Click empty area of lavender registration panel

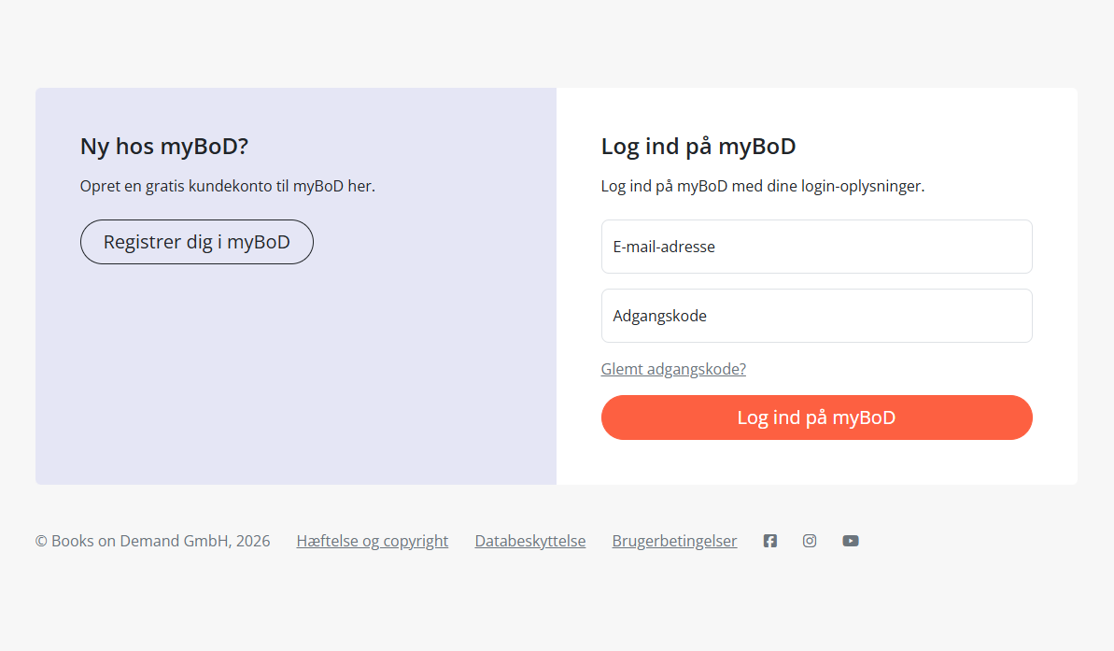click(295, 383)
